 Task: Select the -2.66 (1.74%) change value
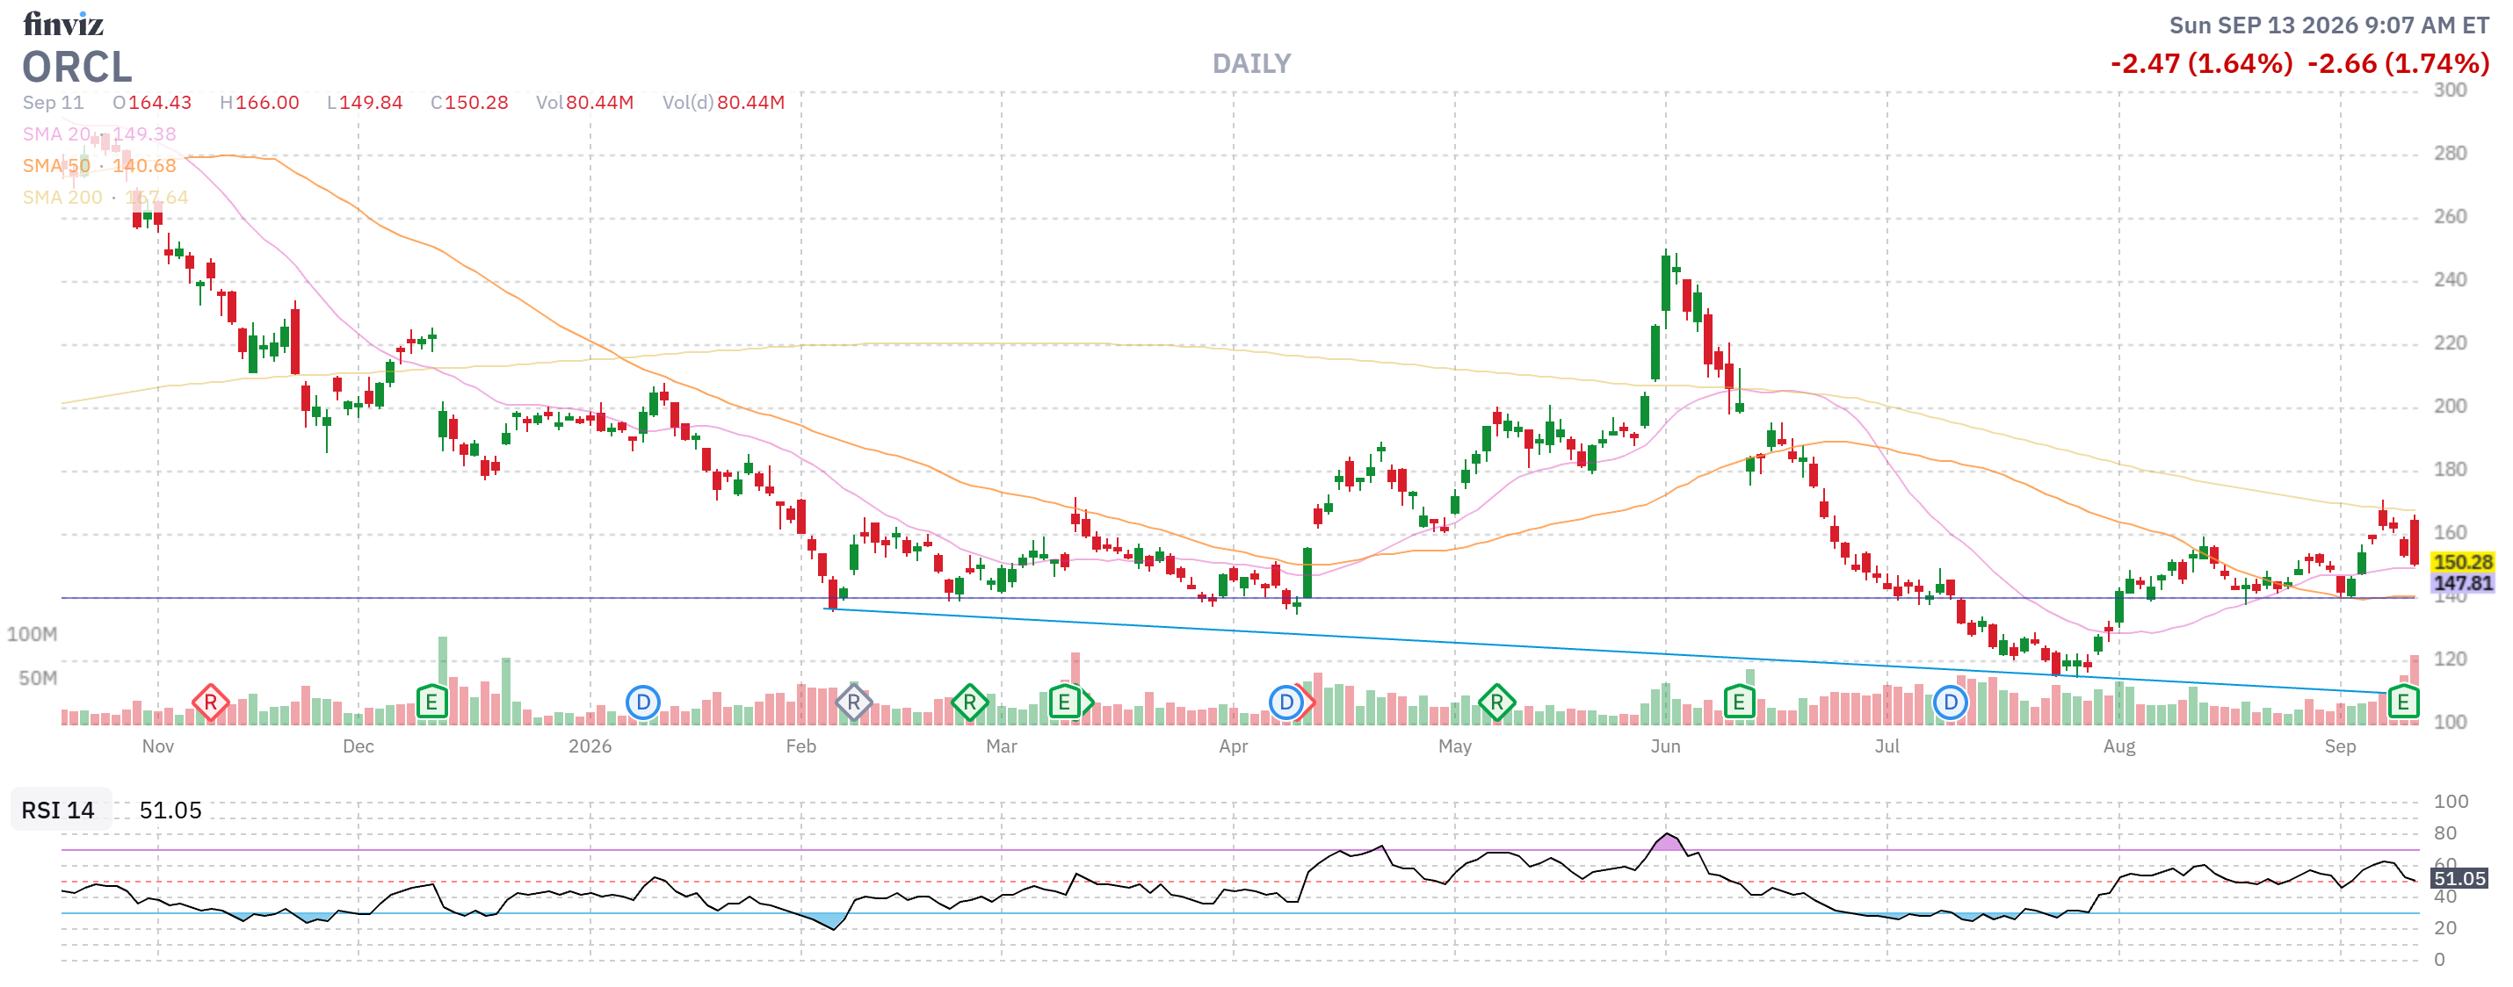tap(2399, 64)
